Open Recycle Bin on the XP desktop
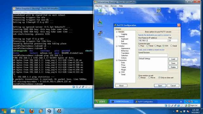Viewport: 203px width, 114px height. pos(100,11)
